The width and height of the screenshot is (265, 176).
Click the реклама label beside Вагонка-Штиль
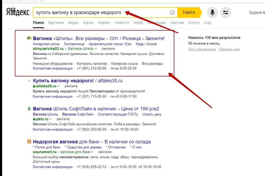point(108,49)
